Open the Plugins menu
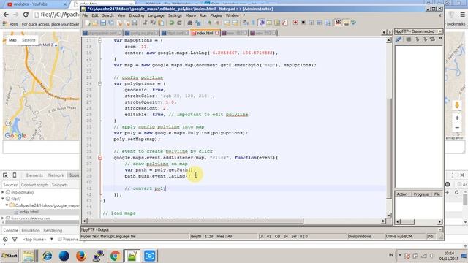 coord(216,15)
